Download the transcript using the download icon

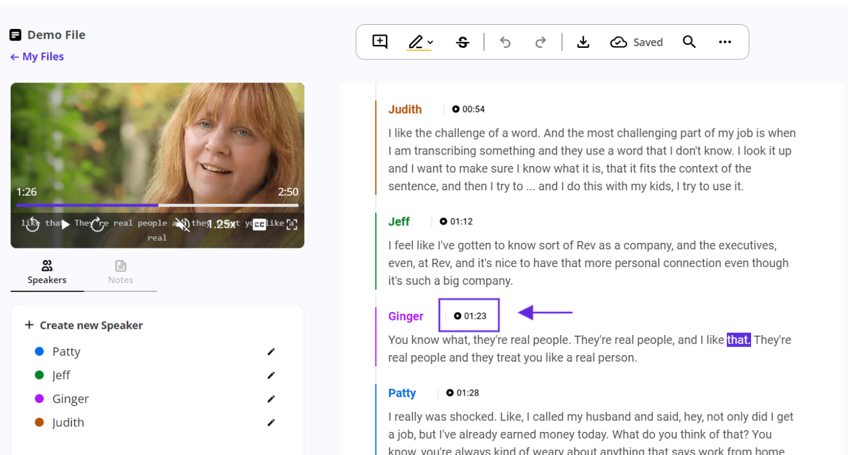point(583,42)
